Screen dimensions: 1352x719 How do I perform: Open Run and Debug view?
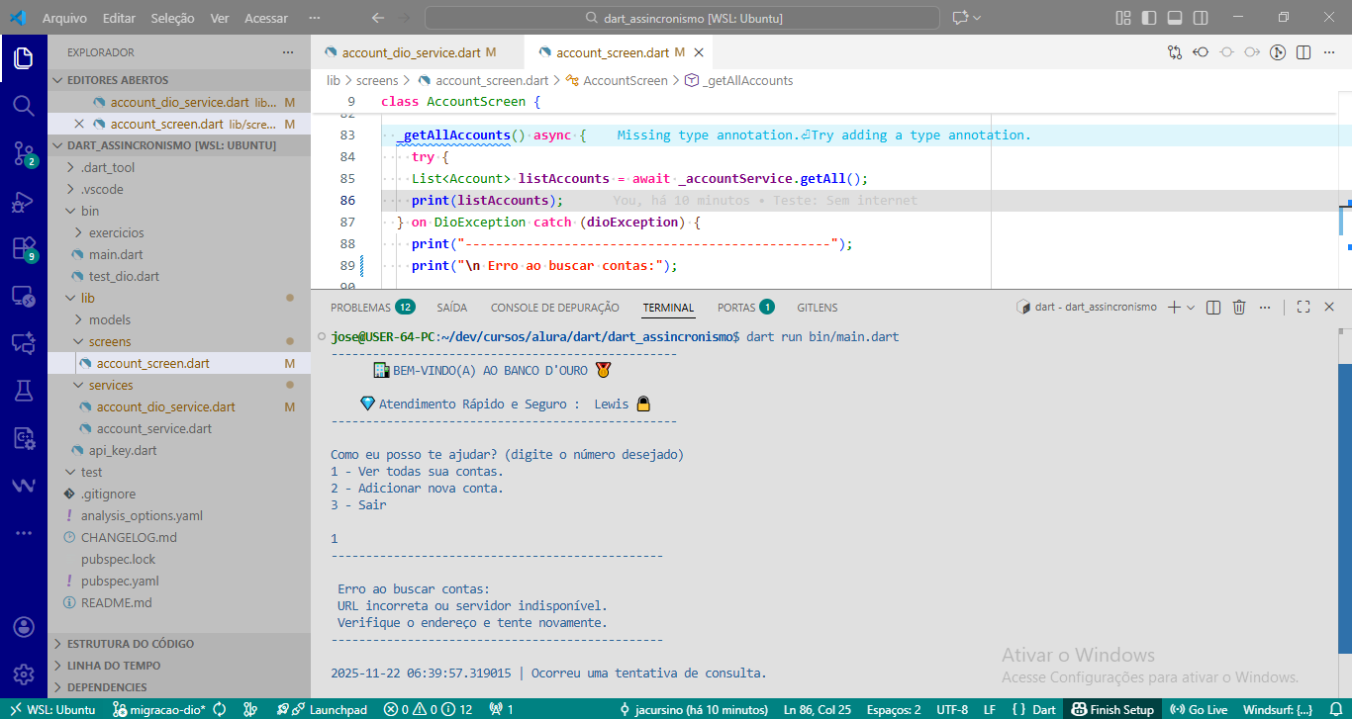pyautogui.click(x=23, y=202)
